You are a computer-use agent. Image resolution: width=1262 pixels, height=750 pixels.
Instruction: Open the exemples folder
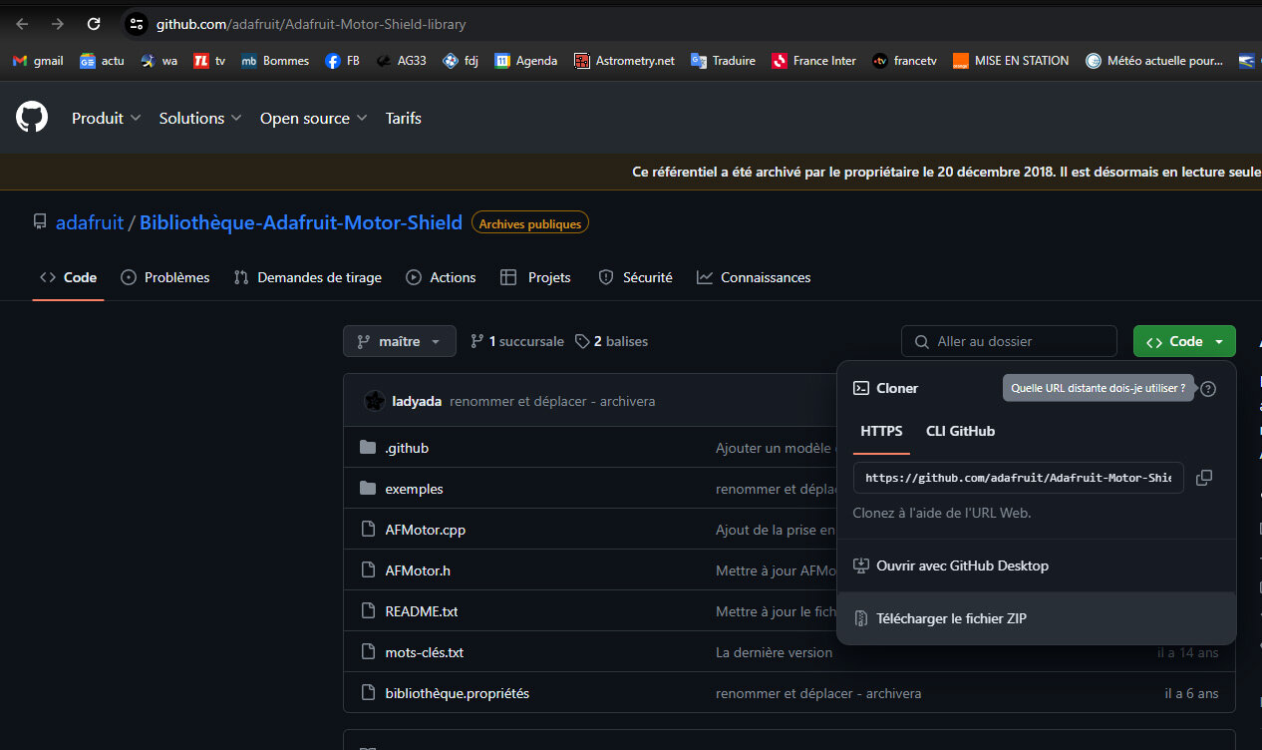[x=415, y=489]
